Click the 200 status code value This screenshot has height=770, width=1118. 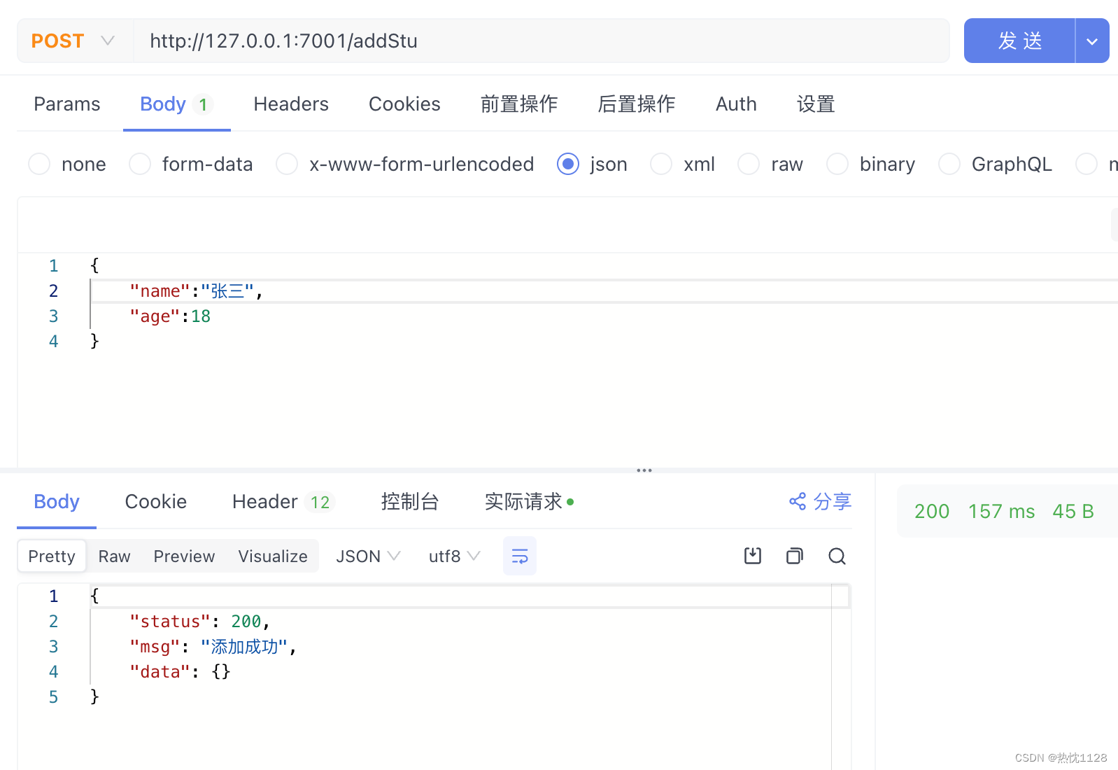click(x=932, y=511)
